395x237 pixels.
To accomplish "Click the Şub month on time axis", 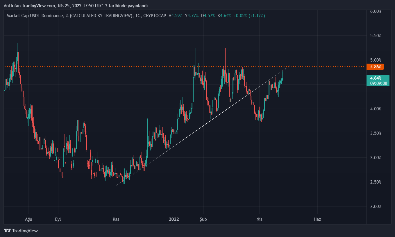I will point(203,219).
